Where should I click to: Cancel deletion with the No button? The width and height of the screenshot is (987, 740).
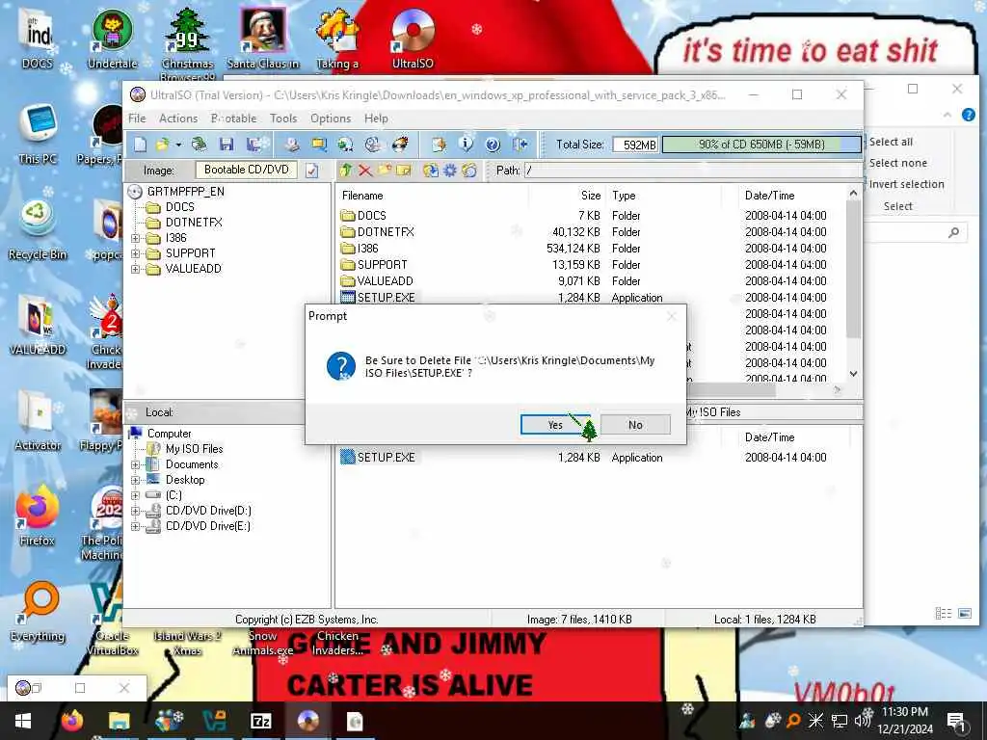click(x=635, y=425)
